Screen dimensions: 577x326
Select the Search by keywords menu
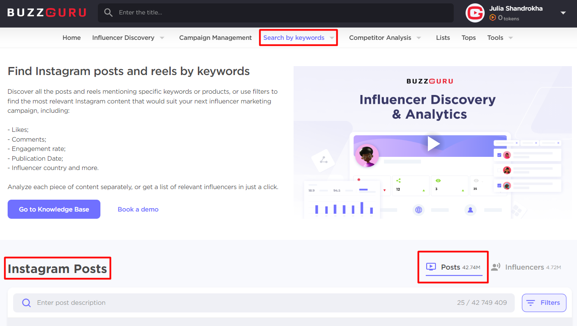pyautogui.click(x=294, y=38)
